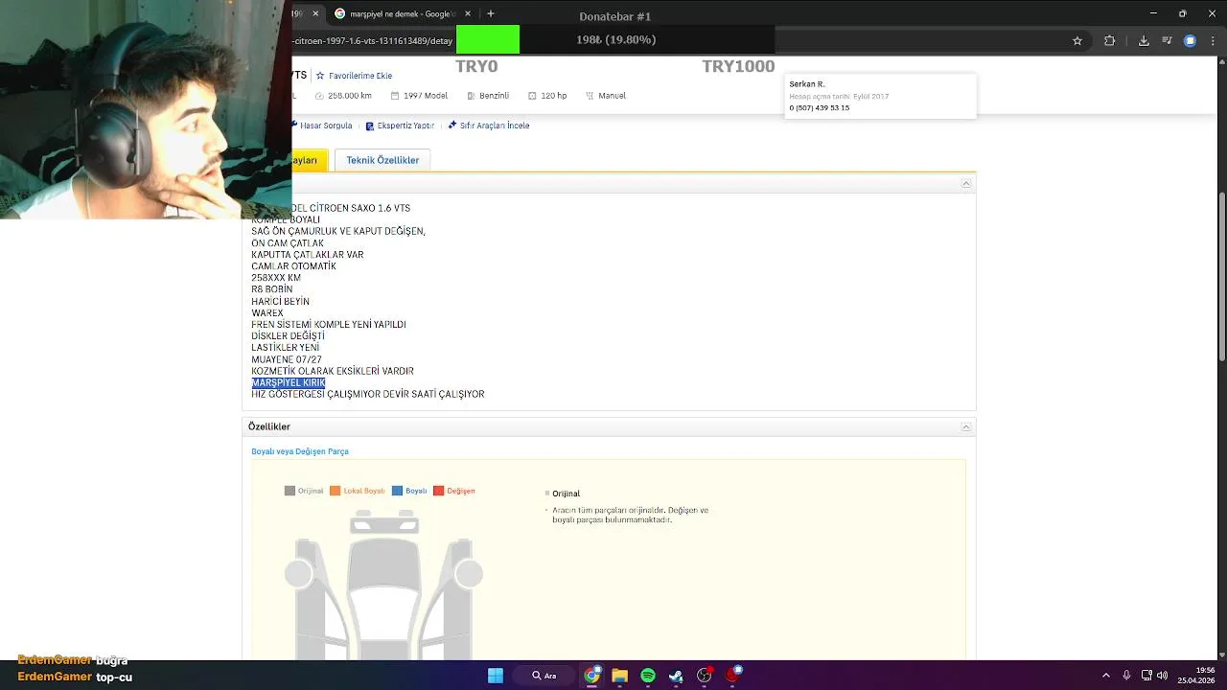Screen dimensions: 1227x690
Task: Open the Chrome profile avatar
Action: click(1190, 40)
